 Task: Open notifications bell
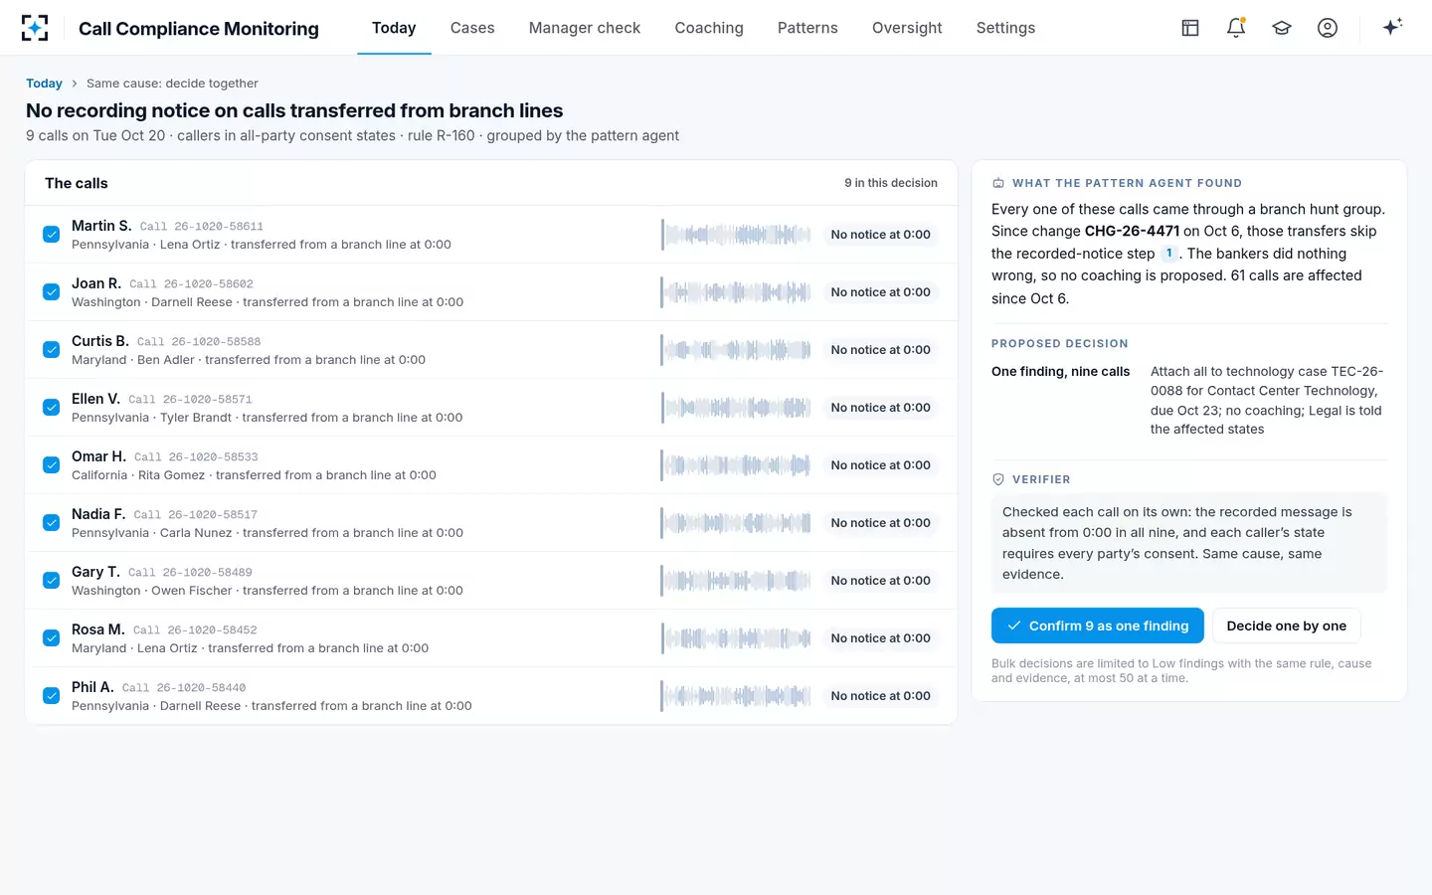1236,28
